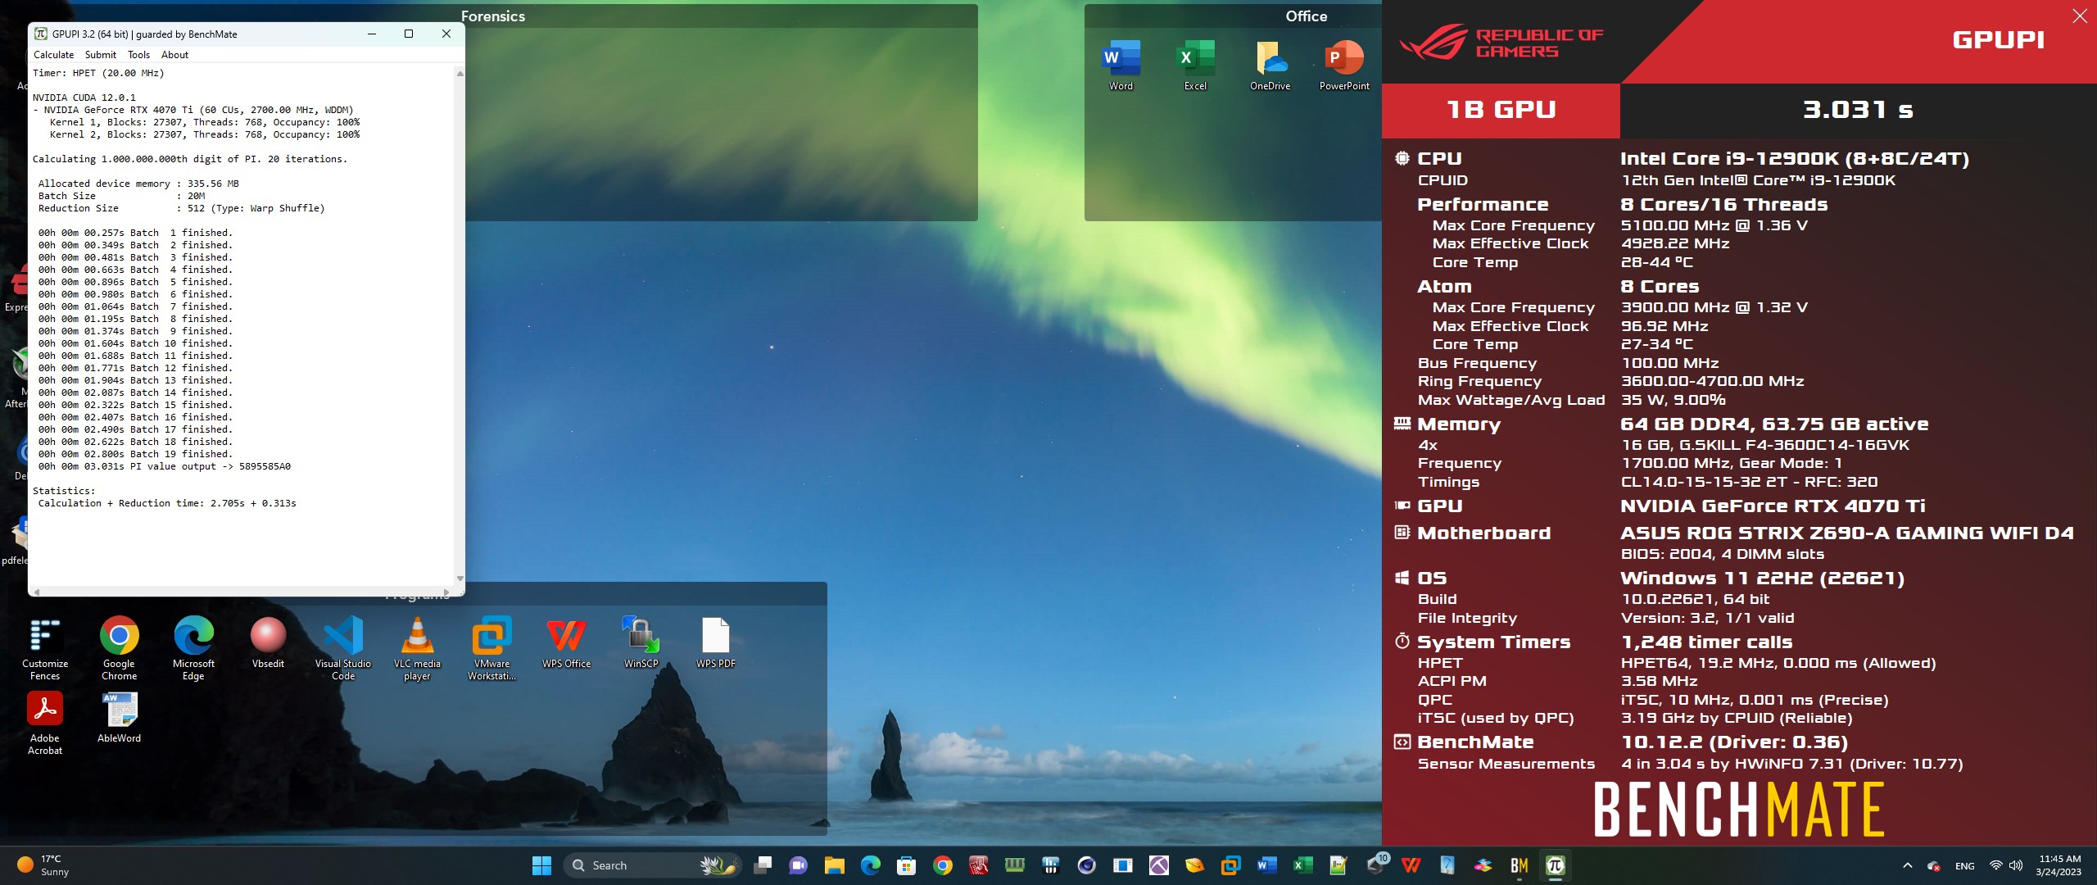Click the PI value output line in GPUPI
This screenshot has height=885, width=2097.
(x=165, y=466)
